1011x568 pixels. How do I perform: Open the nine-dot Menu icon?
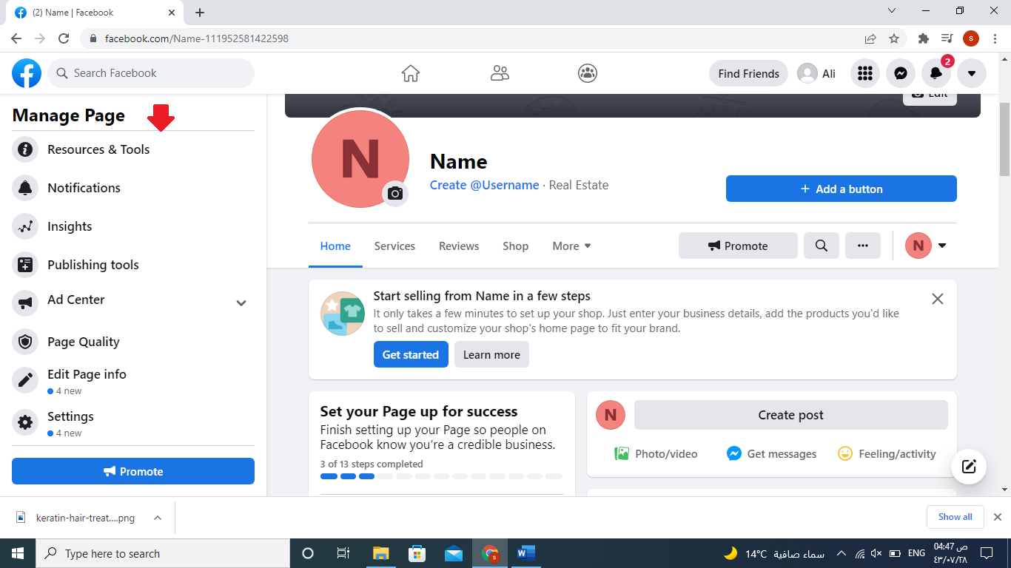[864, 73]
